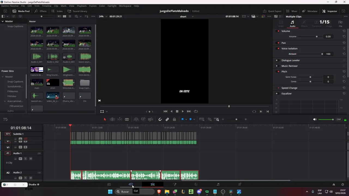Open the Fusion page
Image resolution: width=349 pixels, height=196 pixels.
tap(174, 184)
